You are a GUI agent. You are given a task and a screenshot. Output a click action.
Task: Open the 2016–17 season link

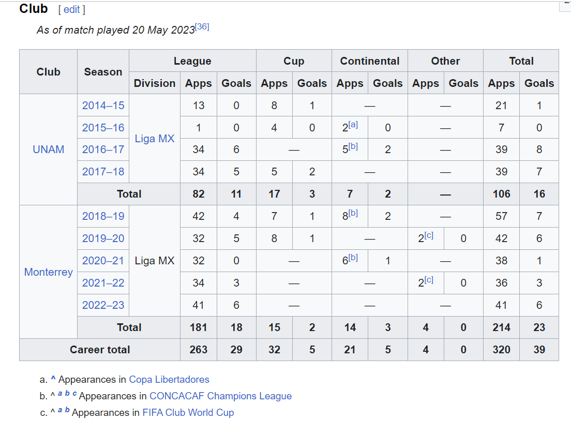[x=103, y=149]
